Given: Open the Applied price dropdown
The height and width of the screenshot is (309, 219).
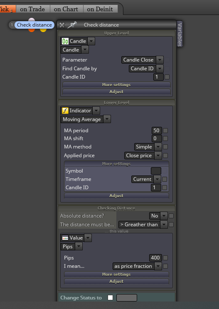Looking at the screenshot, I should point(158,156).
